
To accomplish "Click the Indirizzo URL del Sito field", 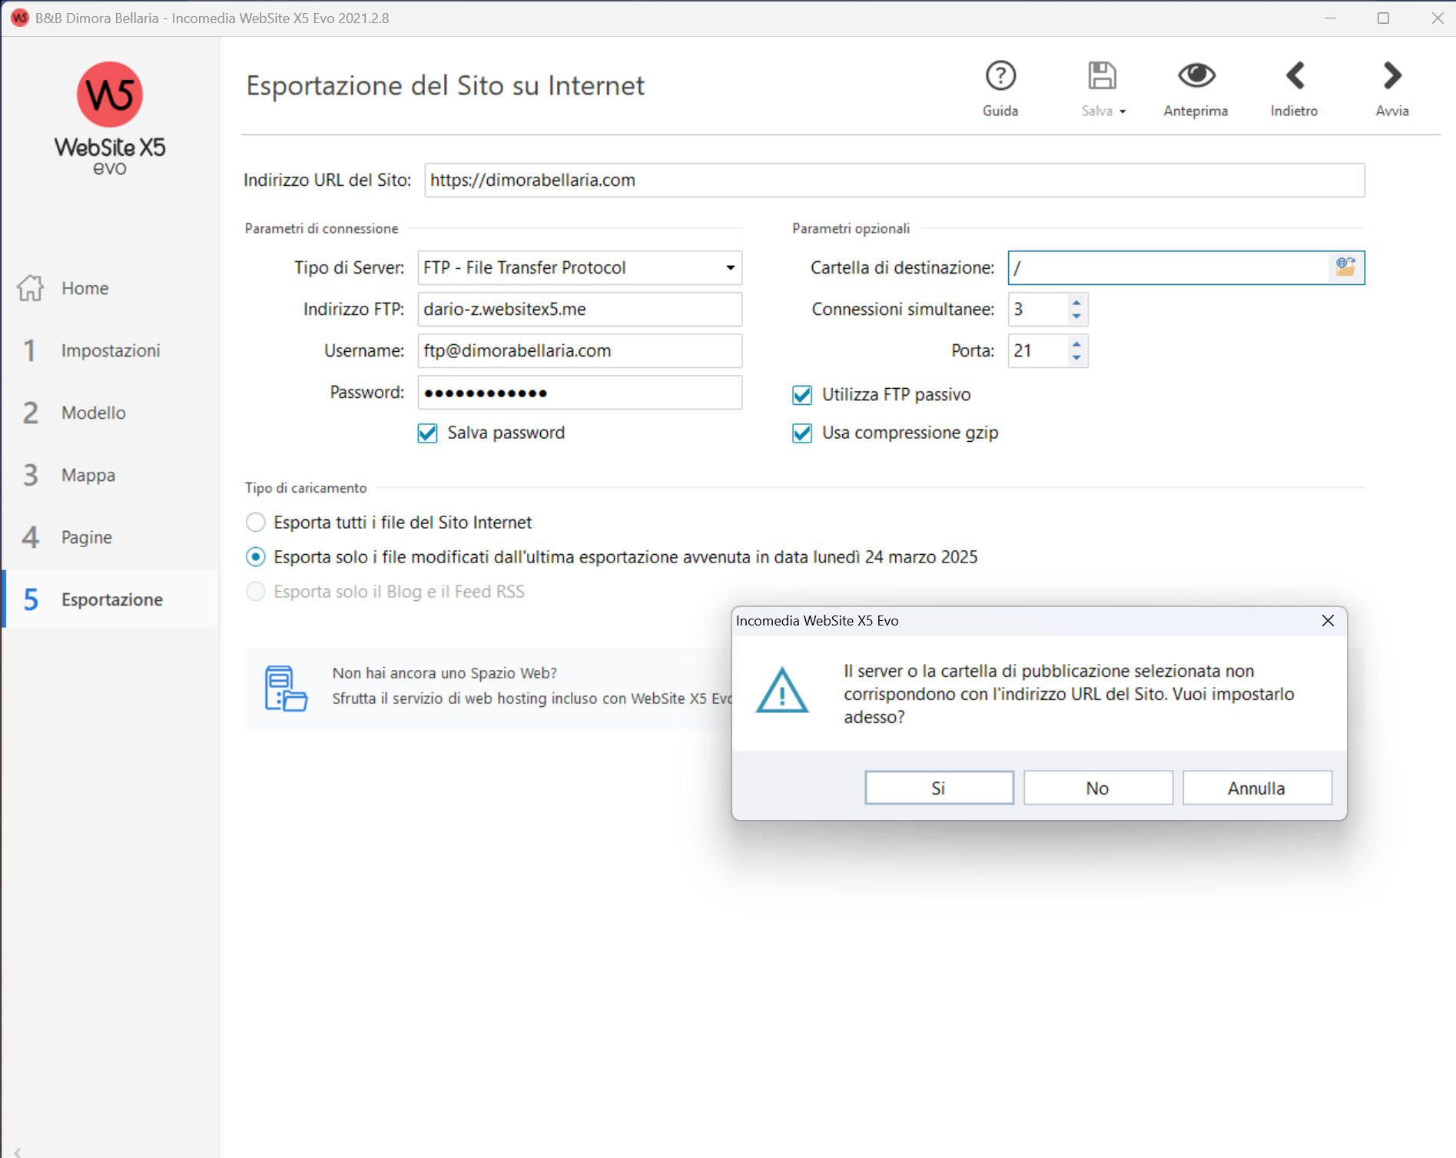I will click(894, 181).
